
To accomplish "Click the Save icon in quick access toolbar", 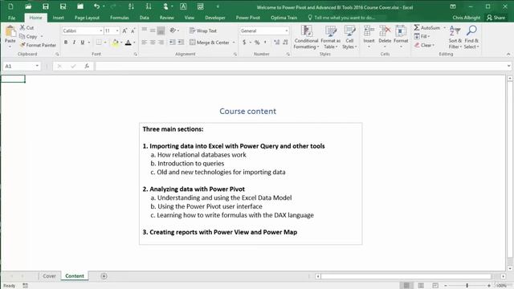I will 46,6.
